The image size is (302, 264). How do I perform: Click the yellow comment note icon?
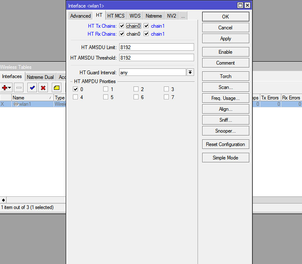pos(57,88)
